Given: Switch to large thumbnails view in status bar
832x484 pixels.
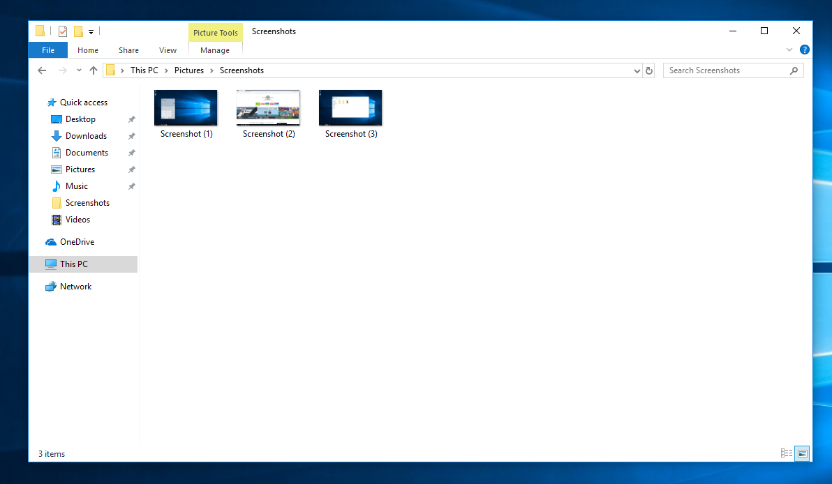Looking at the screenshot, I should pyautogui.click(x=801, y=453).
